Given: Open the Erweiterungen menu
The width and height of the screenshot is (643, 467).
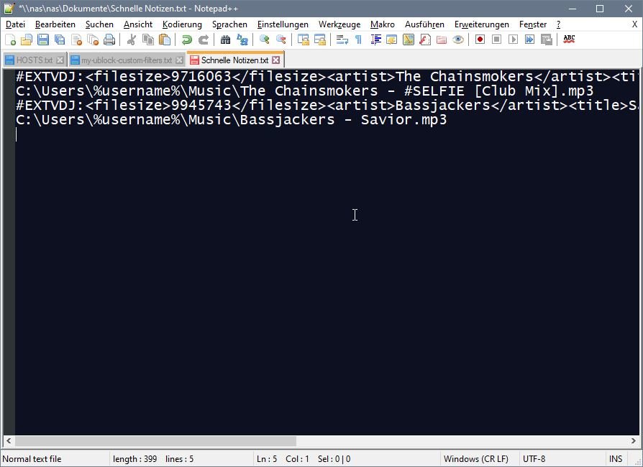Looking at the screenshot, I should pos(481,24).
